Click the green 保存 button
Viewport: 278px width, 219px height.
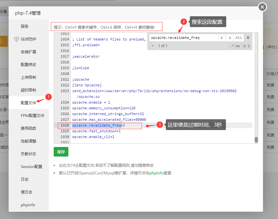[61, 152]
